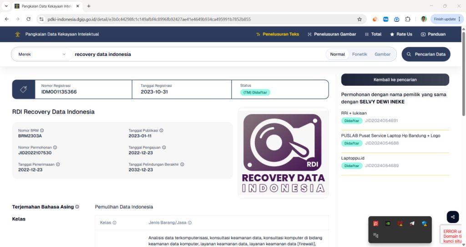Click the (TM) Didaftar status badge
This screenshot has height=247, width=466.
click(255, 93)
